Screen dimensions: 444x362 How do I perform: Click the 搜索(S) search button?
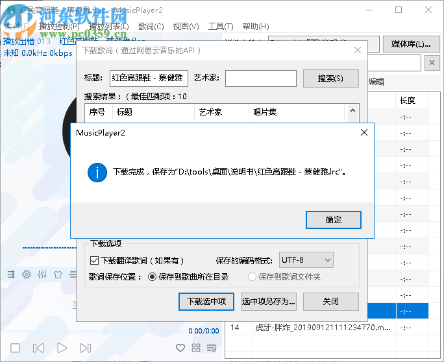pyautogui.click(x=331, y=78)
